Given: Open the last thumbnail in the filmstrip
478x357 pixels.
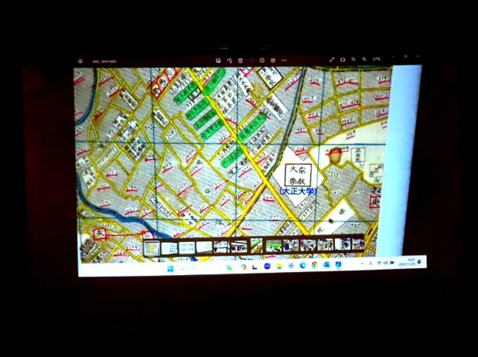Looking at the screenshot, I should (x=358, y=244).
